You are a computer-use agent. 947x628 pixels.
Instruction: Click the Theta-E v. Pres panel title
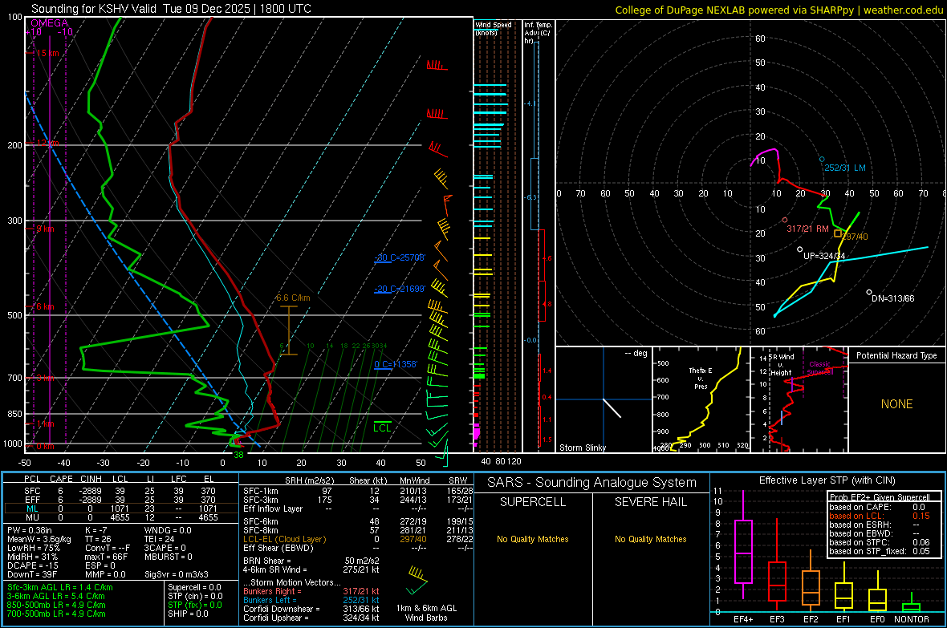[x=701, y=378]
